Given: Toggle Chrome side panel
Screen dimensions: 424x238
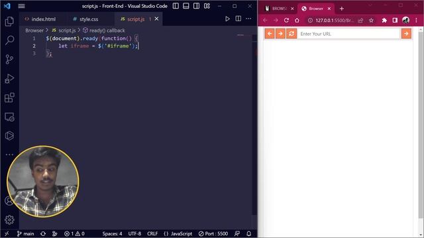Looking at the screenshot, I should tap(395, 20).
